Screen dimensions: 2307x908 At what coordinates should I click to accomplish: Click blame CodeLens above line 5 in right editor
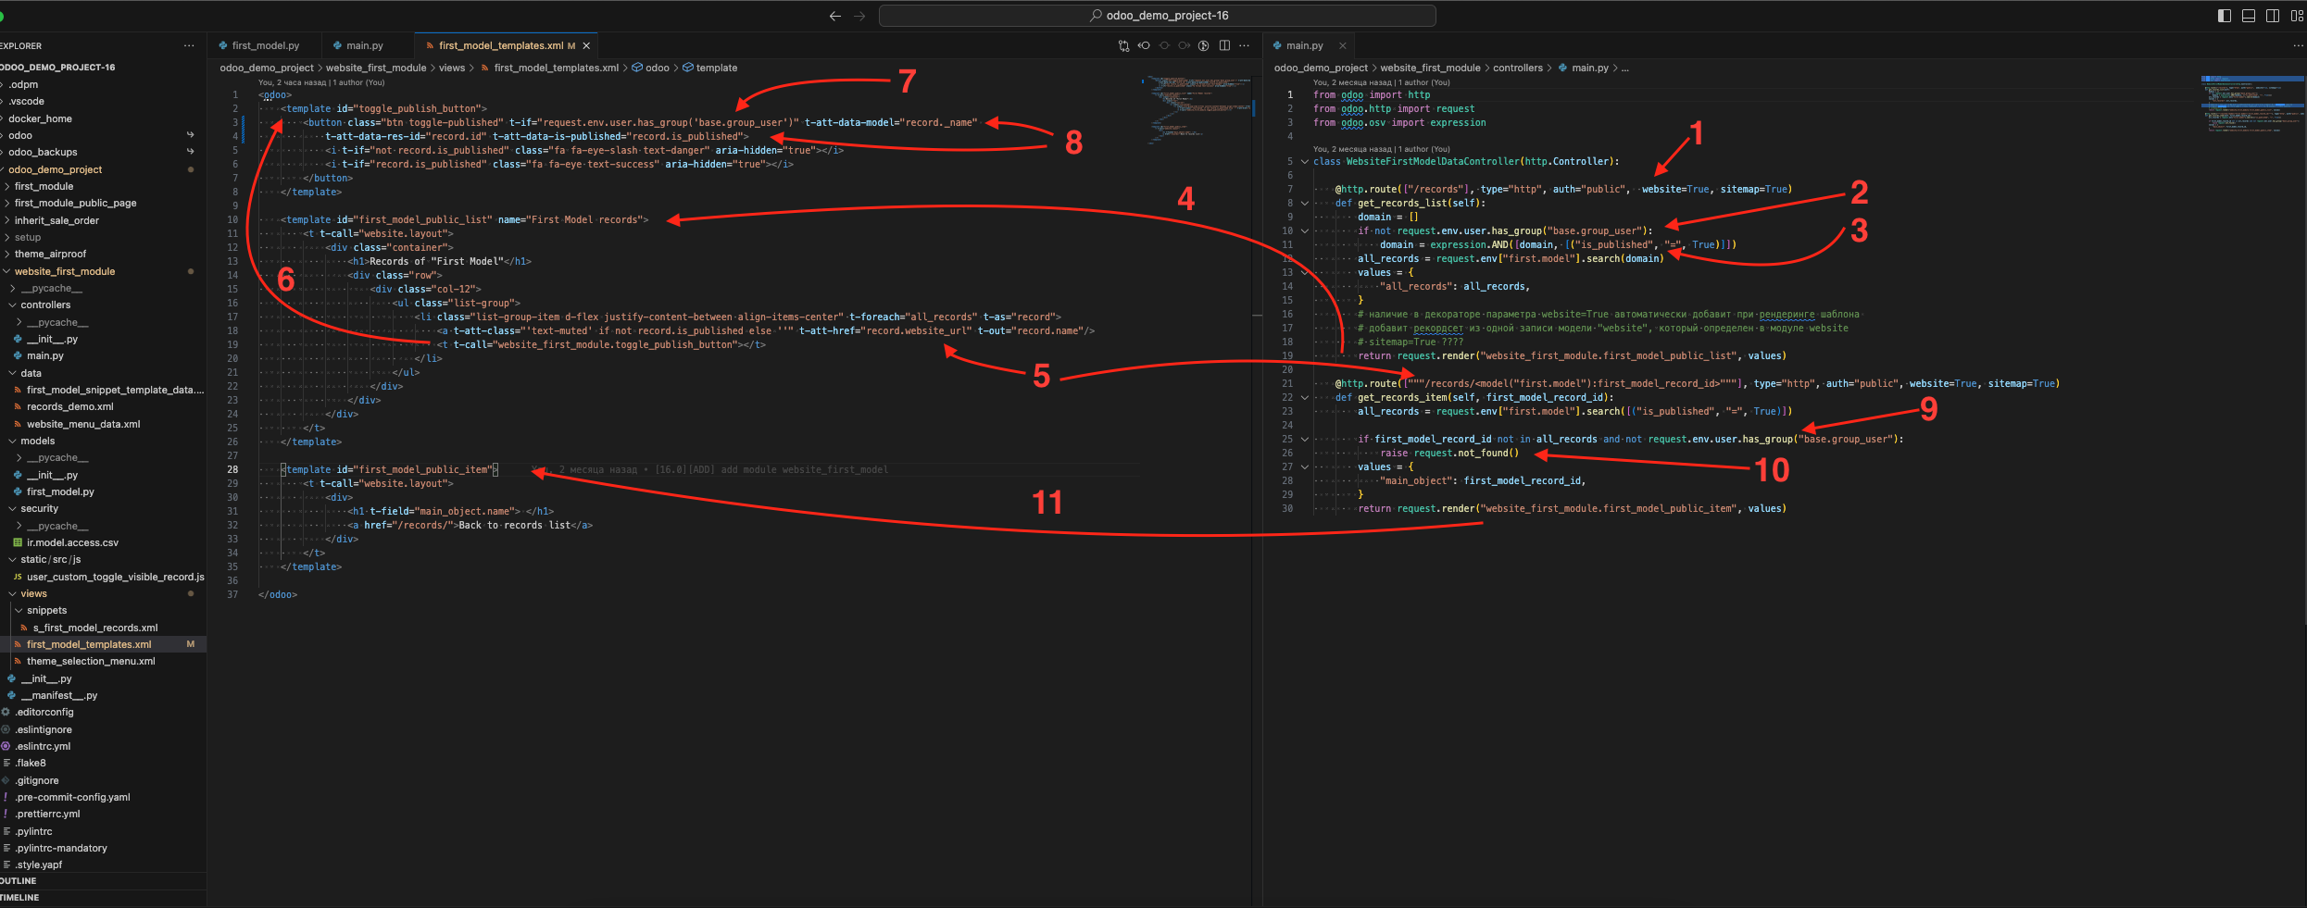pyautogui.click(x=1381, y=149)
